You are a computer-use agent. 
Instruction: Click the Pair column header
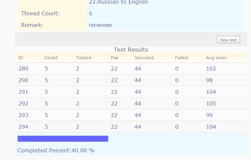[115, 58]
